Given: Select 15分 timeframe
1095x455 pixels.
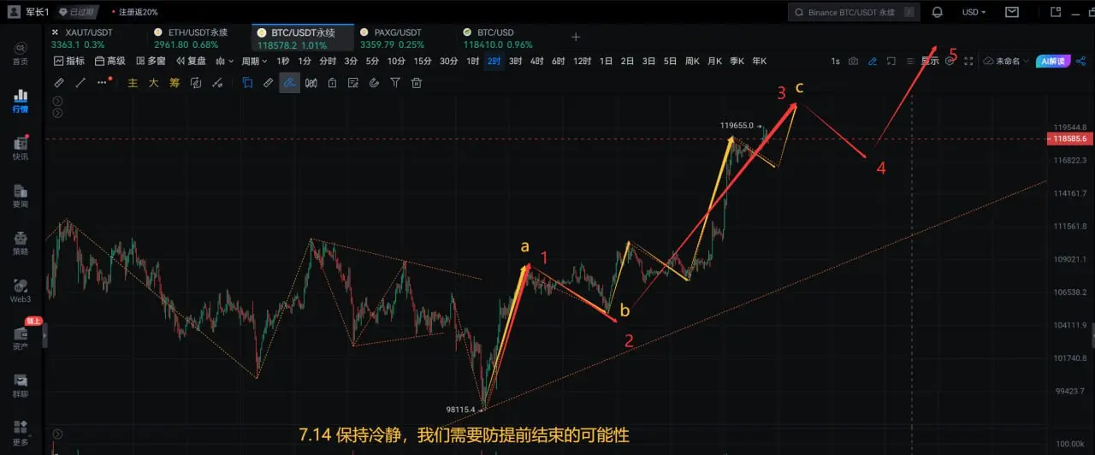Looking at the screenshot, I should (x=423, y=62).
